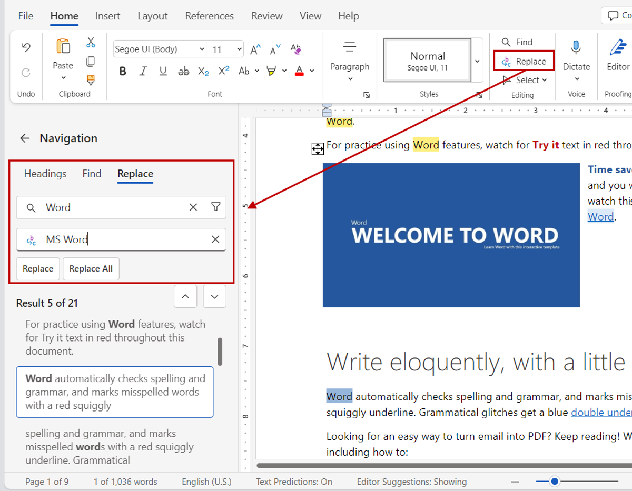Click the Undo icon
Screen dimensions: 632x491
[25, 47]
